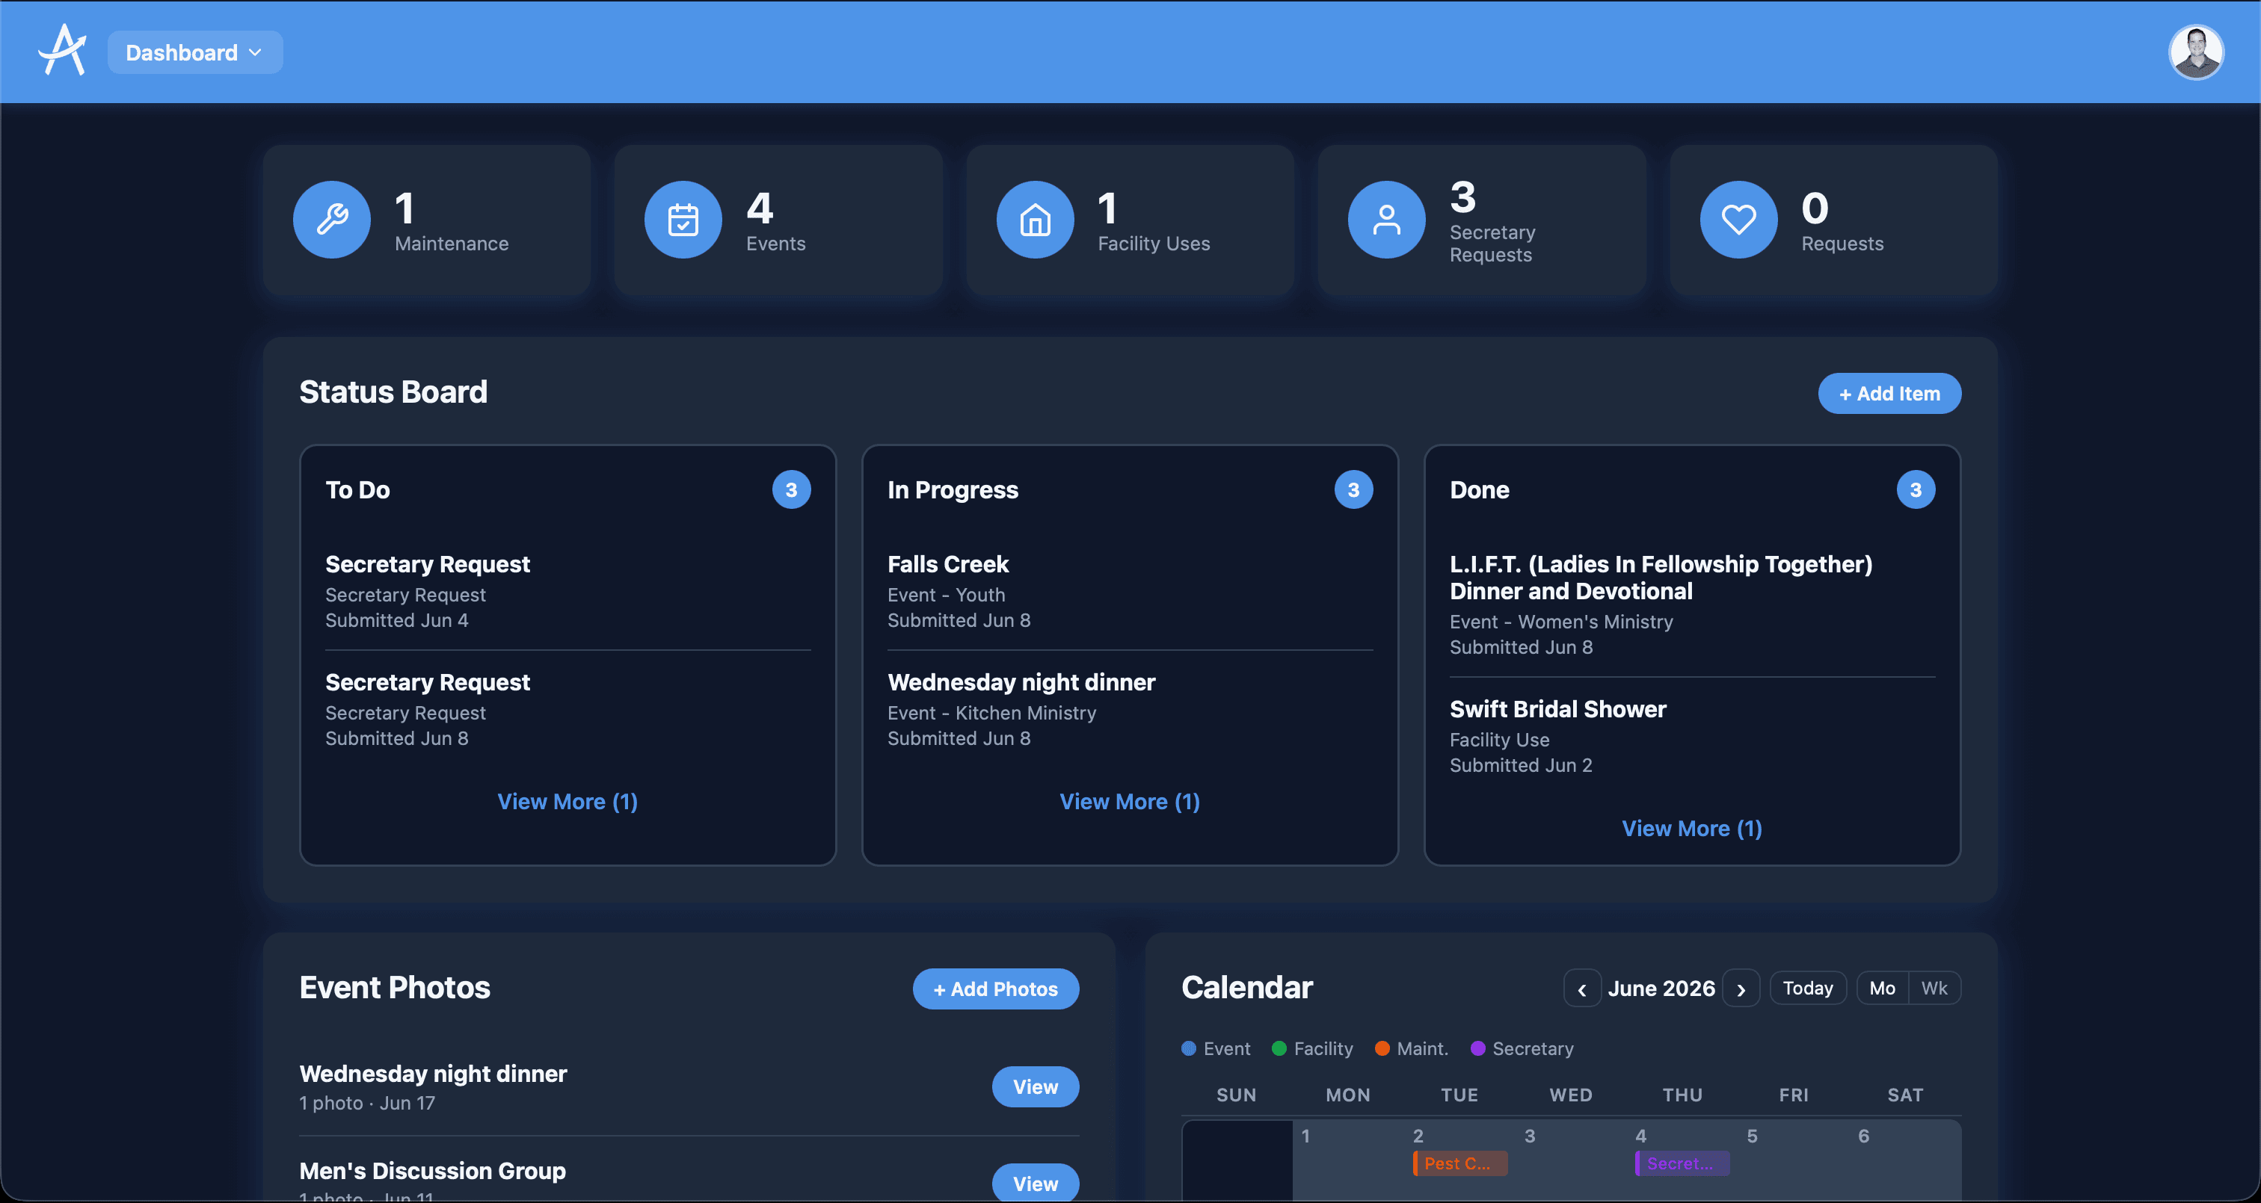Expand View More in Done column
Image resolution: width=2261 pixels, height=1203 pixels.
1691,829
